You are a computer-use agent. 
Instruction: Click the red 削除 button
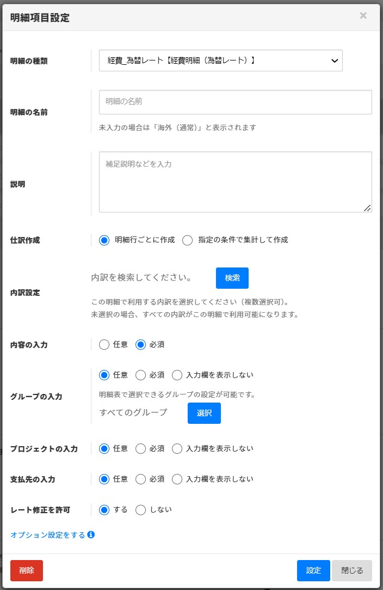pos(27,570)
